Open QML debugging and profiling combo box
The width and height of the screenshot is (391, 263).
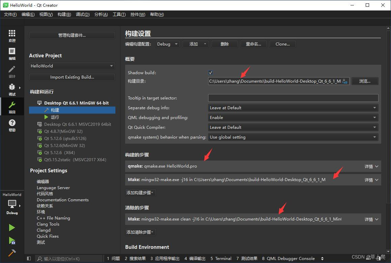(293, 117)
